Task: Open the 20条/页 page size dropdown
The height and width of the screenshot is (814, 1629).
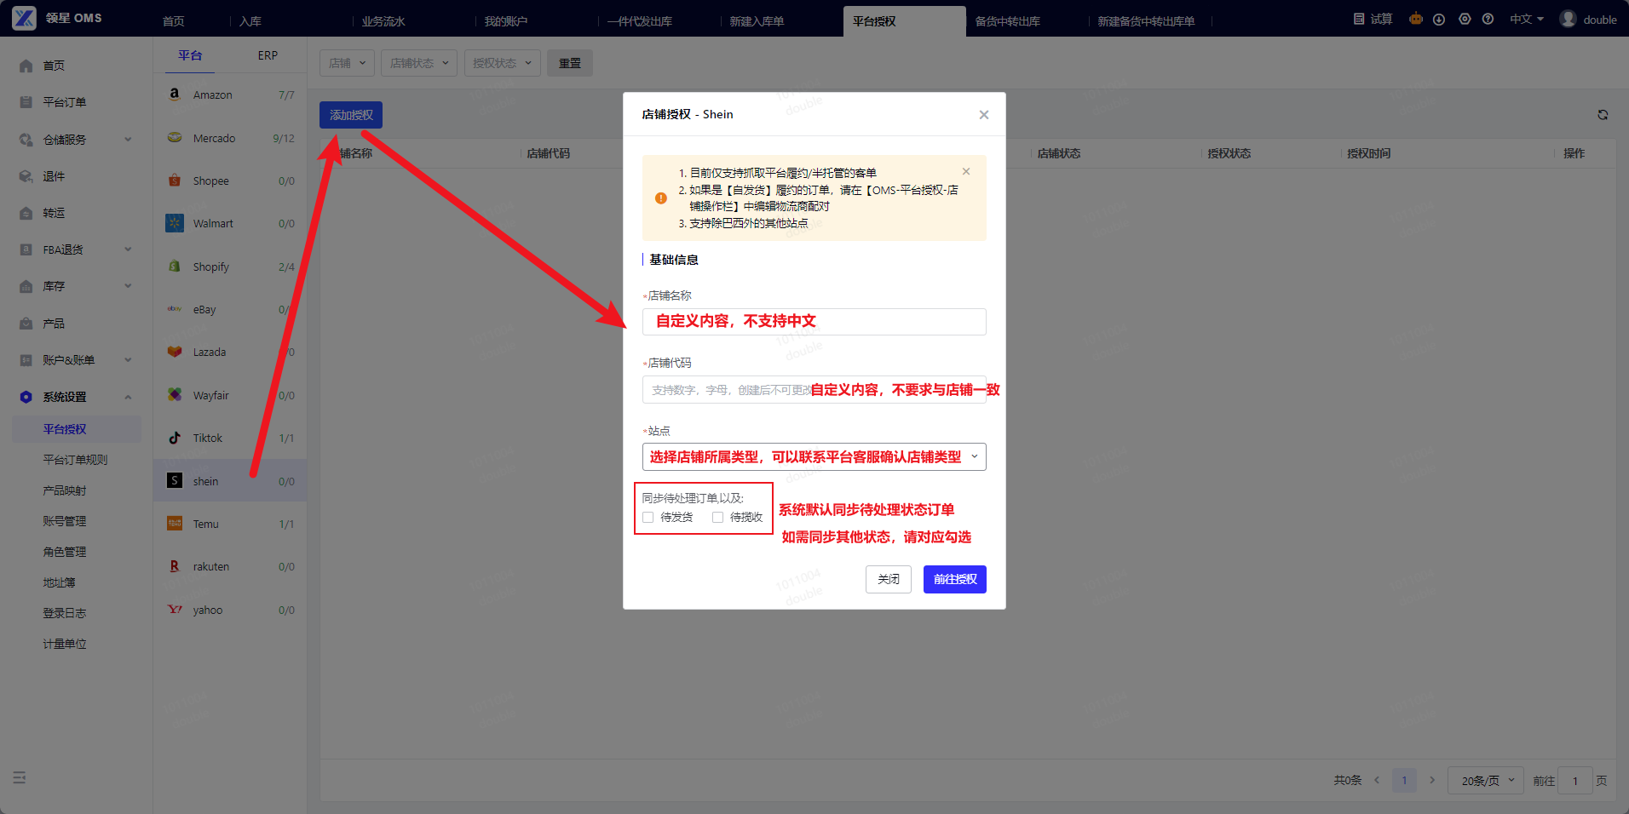Action: (1486, 781)
